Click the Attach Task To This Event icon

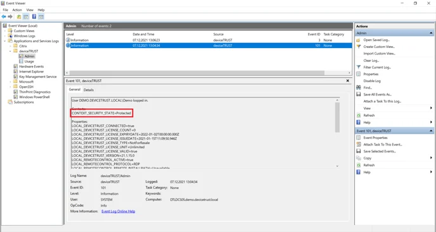[359, 144]
